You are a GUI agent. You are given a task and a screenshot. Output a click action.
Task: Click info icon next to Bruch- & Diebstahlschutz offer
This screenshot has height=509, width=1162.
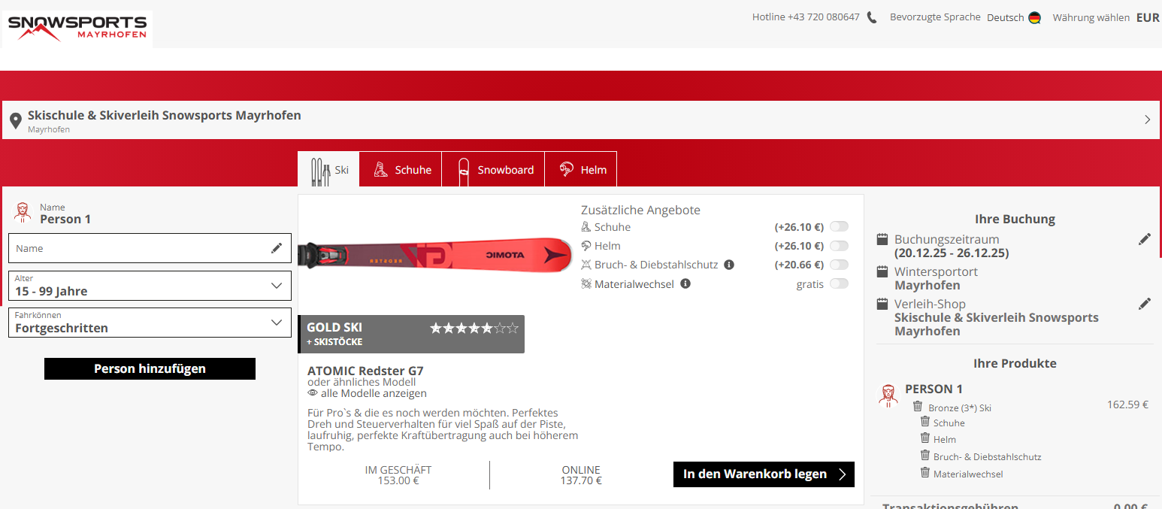pyautogui.click(x=728, y=265)
